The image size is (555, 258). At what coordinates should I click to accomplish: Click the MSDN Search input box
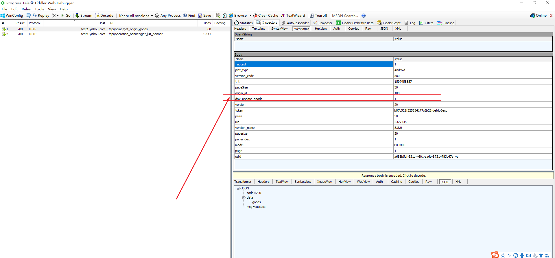(x=345, y=16)
